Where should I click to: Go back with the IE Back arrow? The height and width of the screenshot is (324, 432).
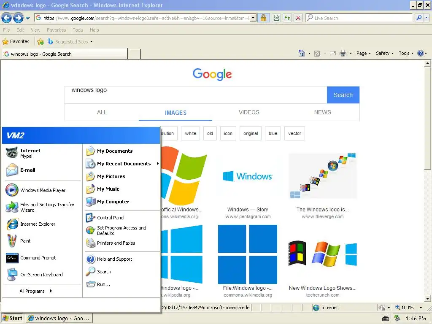click(x=7, y=18)
